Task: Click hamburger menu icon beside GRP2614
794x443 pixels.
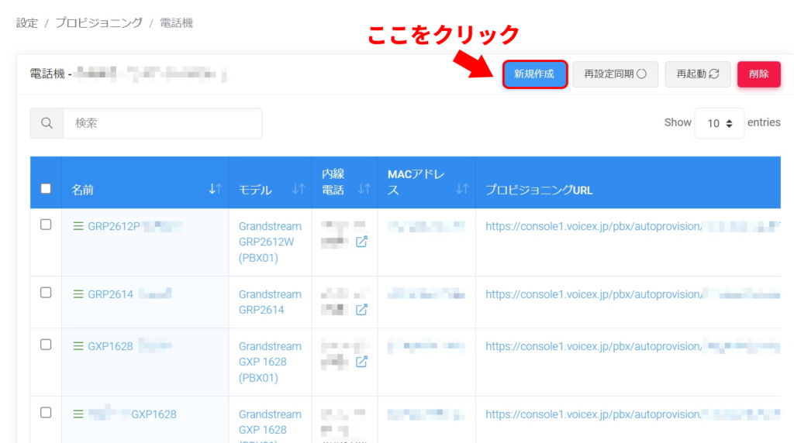Action: tap(78, 294)
